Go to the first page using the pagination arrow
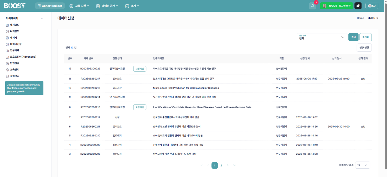 202,165
